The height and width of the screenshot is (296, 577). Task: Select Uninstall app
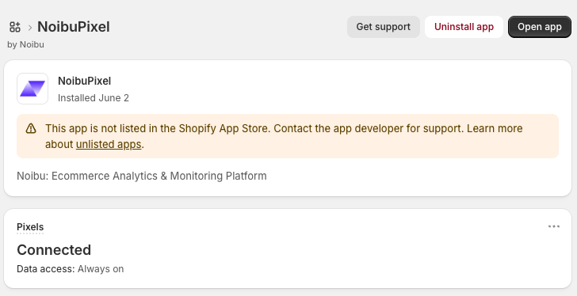tap(464, 27)
